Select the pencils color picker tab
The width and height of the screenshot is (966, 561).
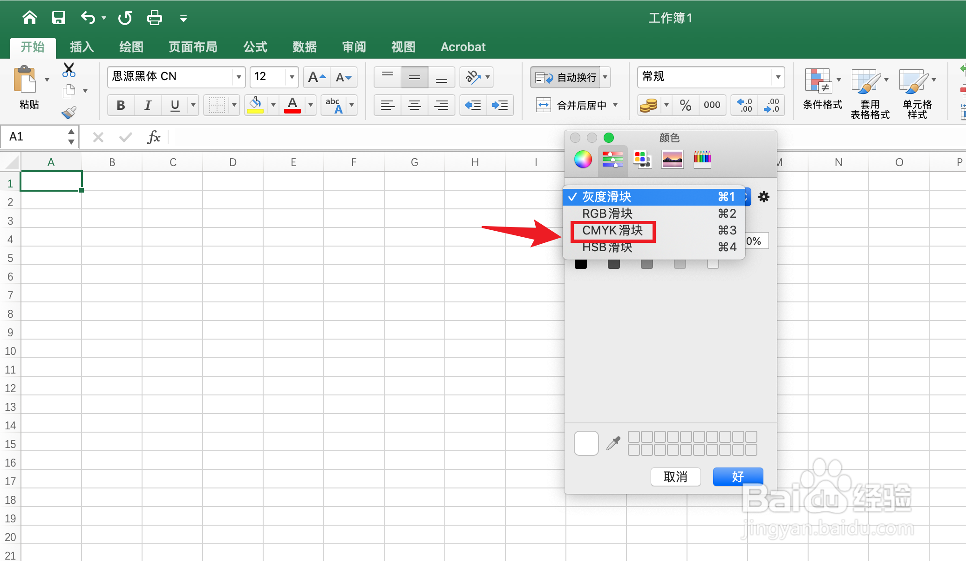pos(702,160)
